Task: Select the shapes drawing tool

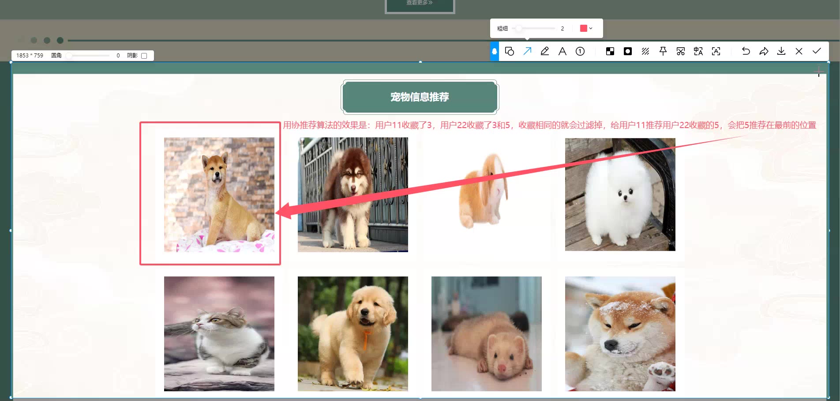Action: pyautogui.click(x=510, y=51)
